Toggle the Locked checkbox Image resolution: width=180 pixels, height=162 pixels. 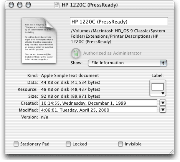pos(68,144)
